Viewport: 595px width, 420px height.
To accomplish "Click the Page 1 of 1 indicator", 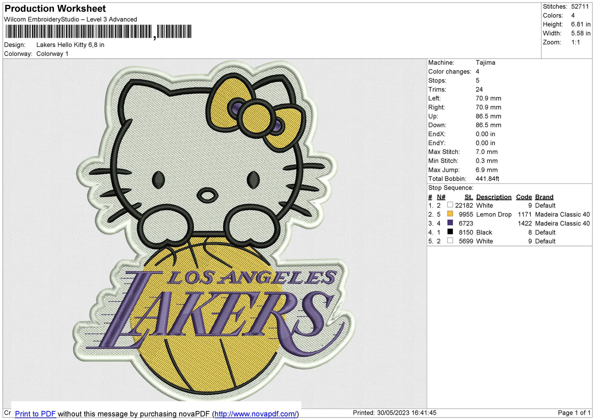I will (x=574, y=413).
